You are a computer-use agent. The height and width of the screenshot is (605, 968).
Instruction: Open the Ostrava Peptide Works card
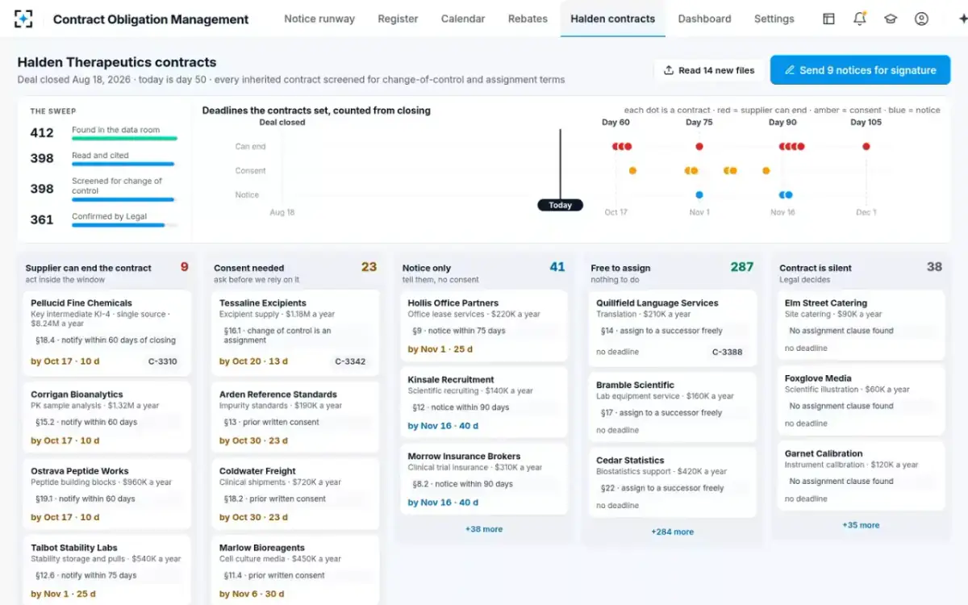[x=107, y=494]
